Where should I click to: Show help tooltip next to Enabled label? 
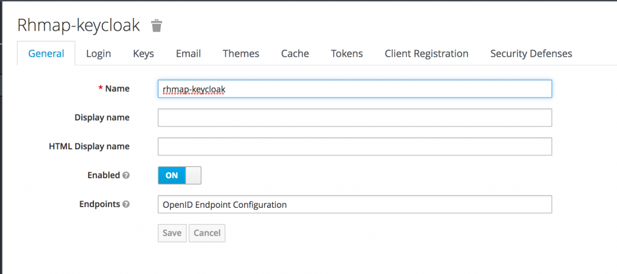click(126, 175)
